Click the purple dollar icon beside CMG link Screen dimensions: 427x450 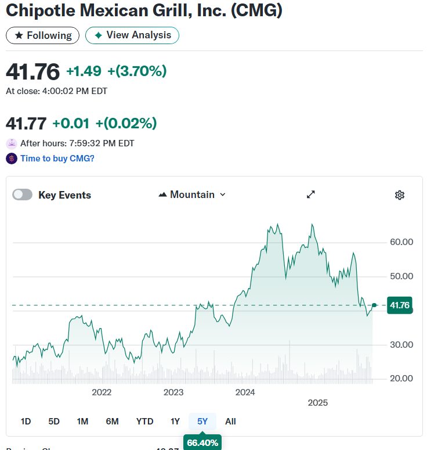pyautogui.click(x=12, y=159)
